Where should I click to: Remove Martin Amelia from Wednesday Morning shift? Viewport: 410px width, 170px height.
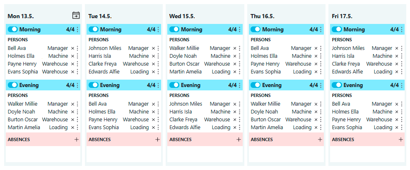click(x=235, y=72)
